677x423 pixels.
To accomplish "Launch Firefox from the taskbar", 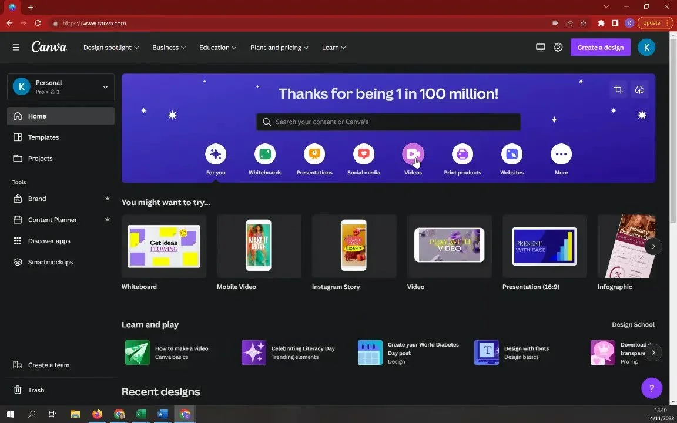I will (x=97, y=414).
